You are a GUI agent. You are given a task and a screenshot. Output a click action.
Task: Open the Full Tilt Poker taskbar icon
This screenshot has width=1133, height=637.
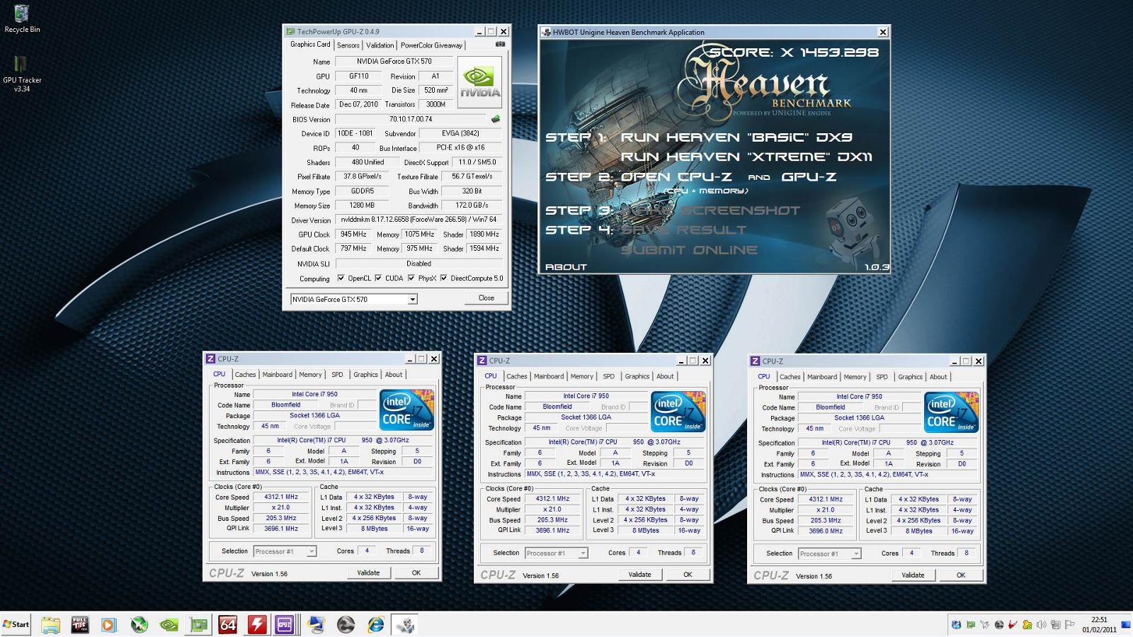coord(79,624)
